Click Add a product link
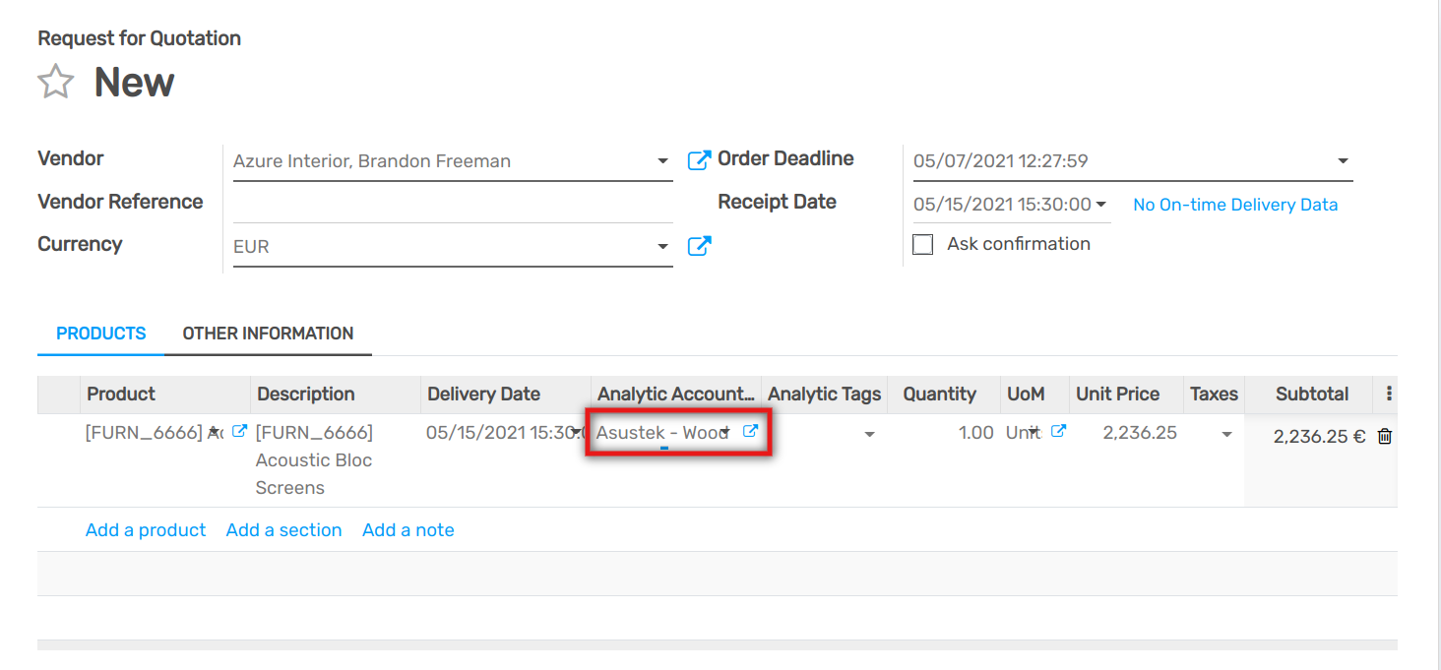 click(x=146, y=530)
